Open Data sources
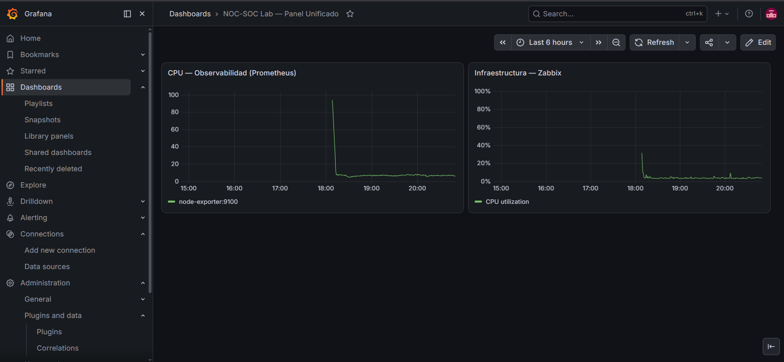The image size is (784, 362). point(47,267)
